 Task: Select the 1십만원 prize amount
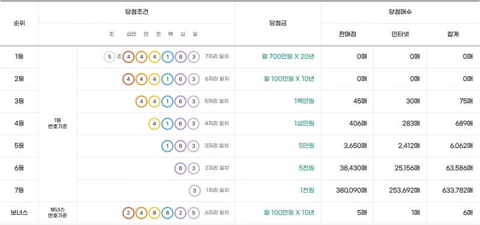pyautogui.click(x=304, y=124)
